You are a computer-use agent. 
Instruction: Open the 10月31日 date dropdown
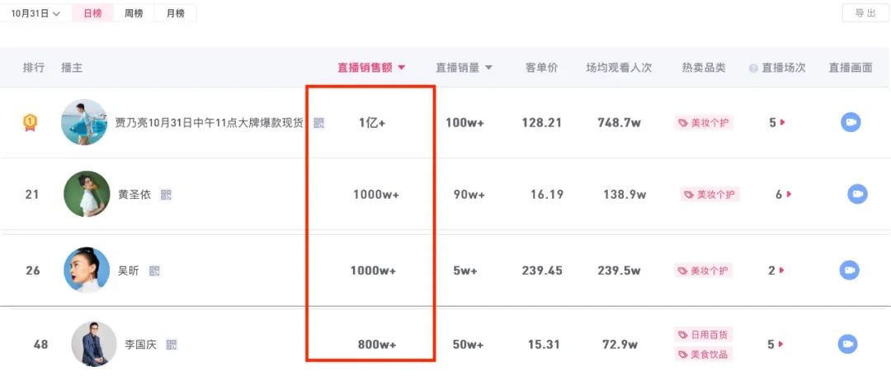tap(35, 13)
